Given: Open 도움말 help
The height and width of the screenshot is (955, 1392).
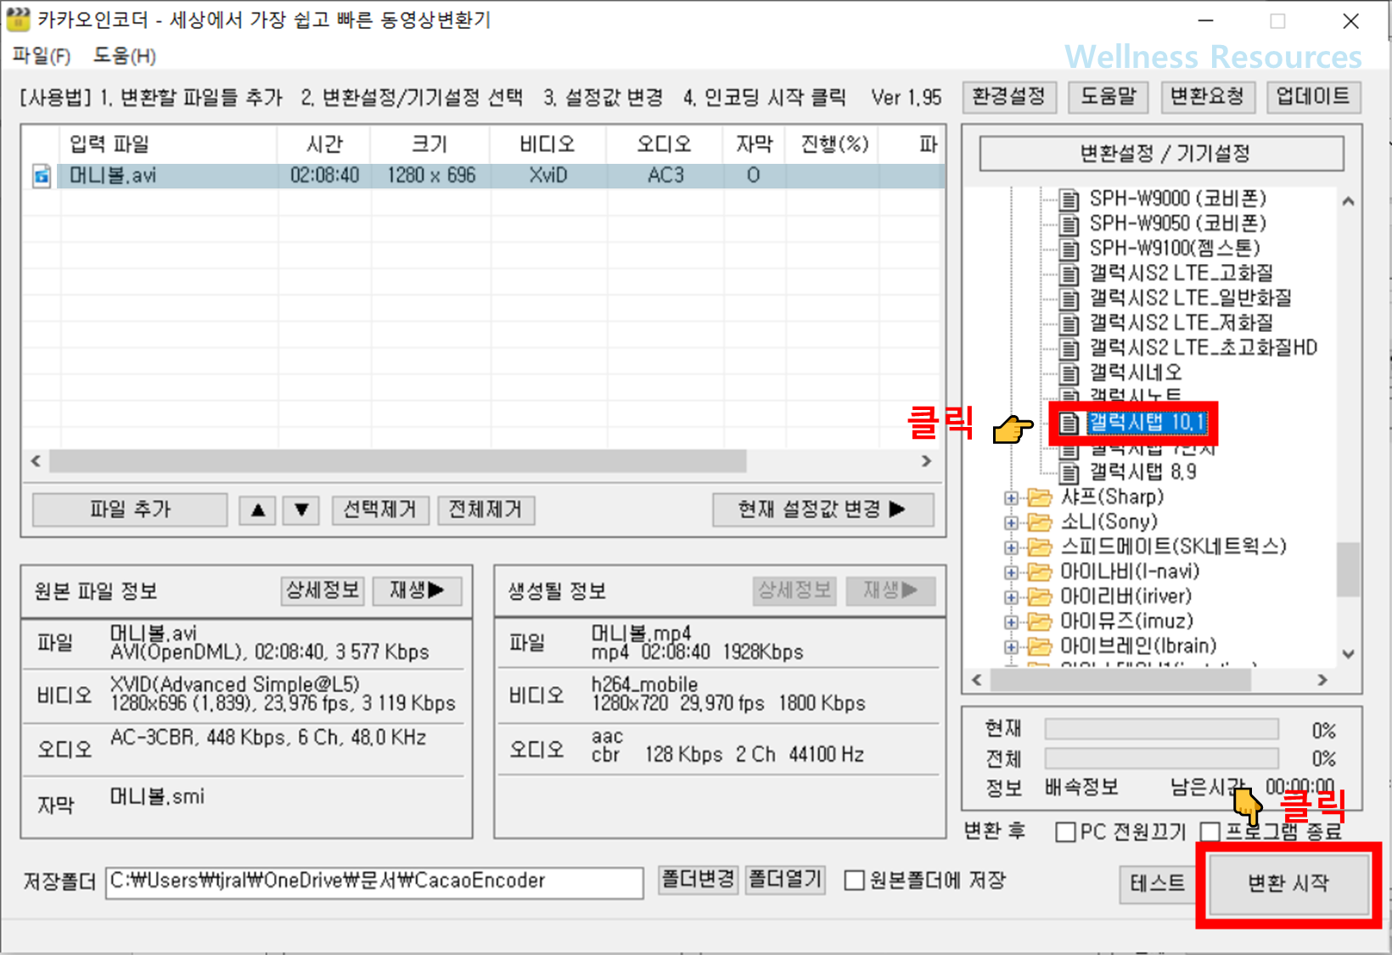Looking at the screenshot, I should pos(1108,97).
